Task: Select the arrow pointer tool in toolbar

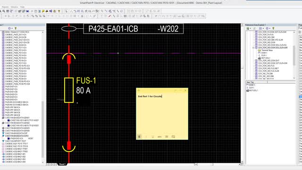Action: click(66, 11)
